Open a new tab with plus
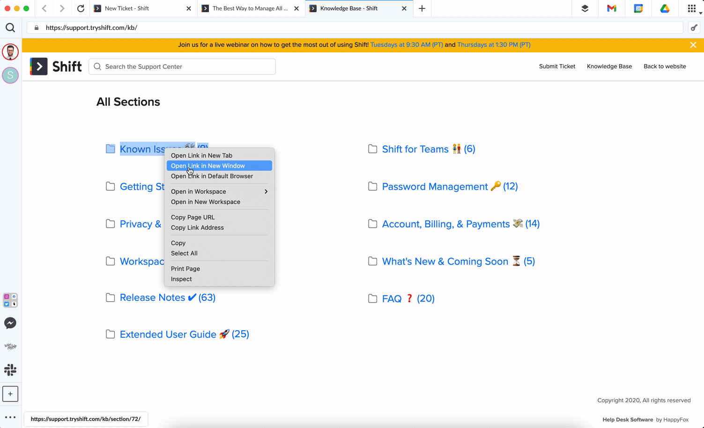Viewport: 704px width, 428px height. tap(422, 8)
